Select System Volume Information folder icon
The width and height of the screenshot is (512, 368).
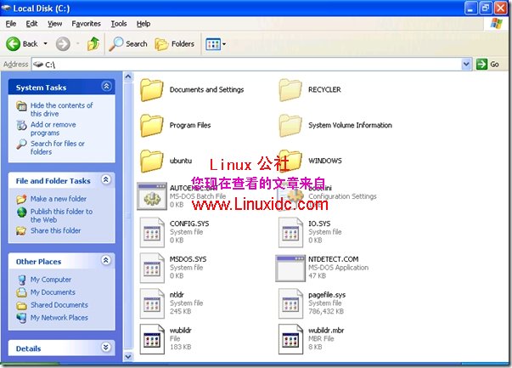pos(290,126)
